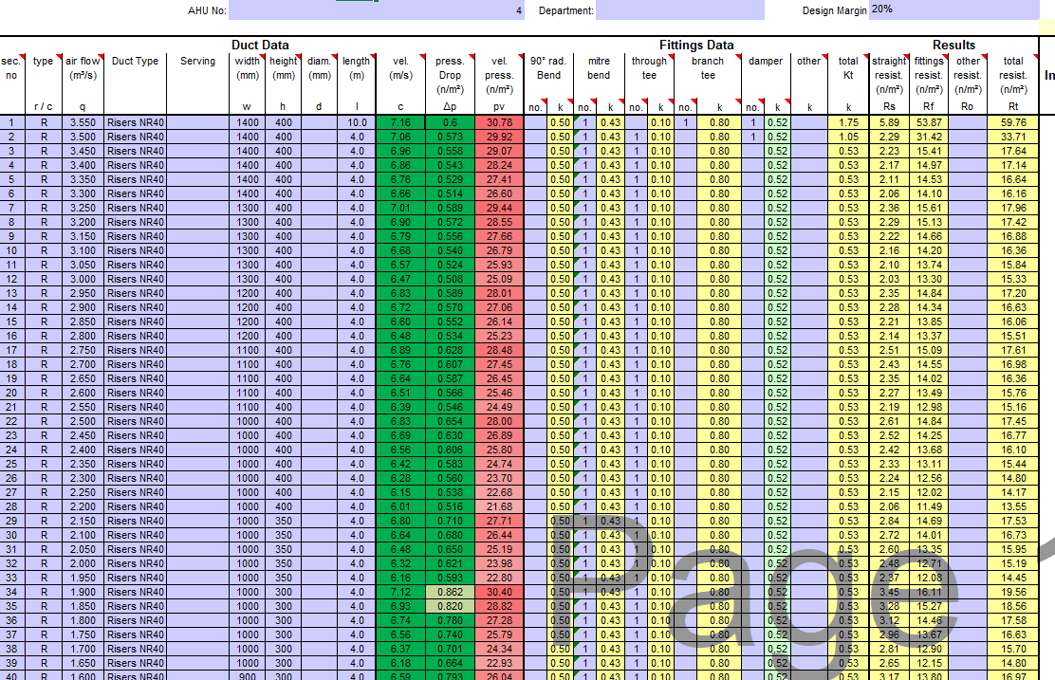Select velocity pressure cell 28.01
Image resolution: width=1055 pixels, height=680 pixels.
click(x=499, y=293)
